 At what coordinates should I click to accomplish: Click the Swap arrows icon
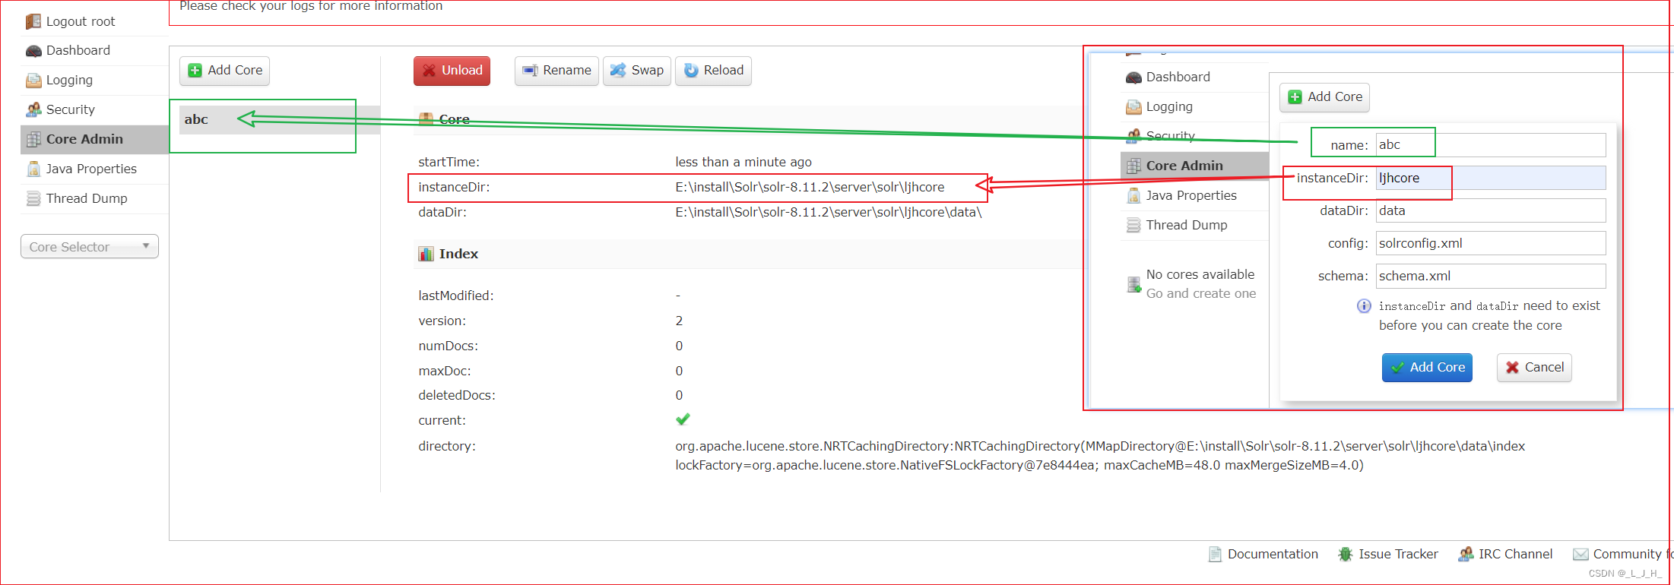click(619, 71)
